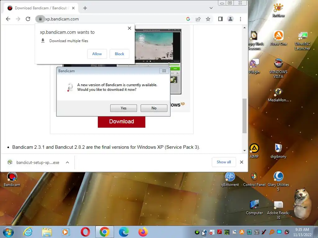The image size is (318, 238).
Task: Click the cyan monitor tray icon
Action: 279,232
